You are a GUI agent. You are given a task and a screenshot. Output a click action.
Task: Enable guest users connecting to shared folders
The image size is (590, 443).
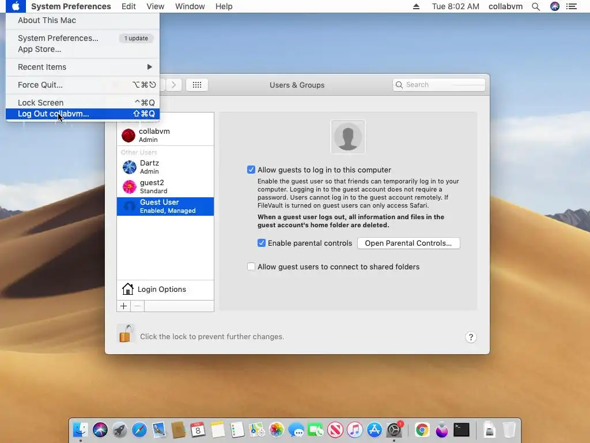click(x=251, y=266)
